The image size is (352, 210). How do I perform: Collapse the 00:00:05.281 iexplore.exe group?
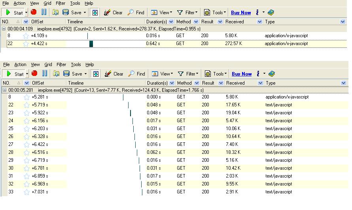click(x=4, y=90)
